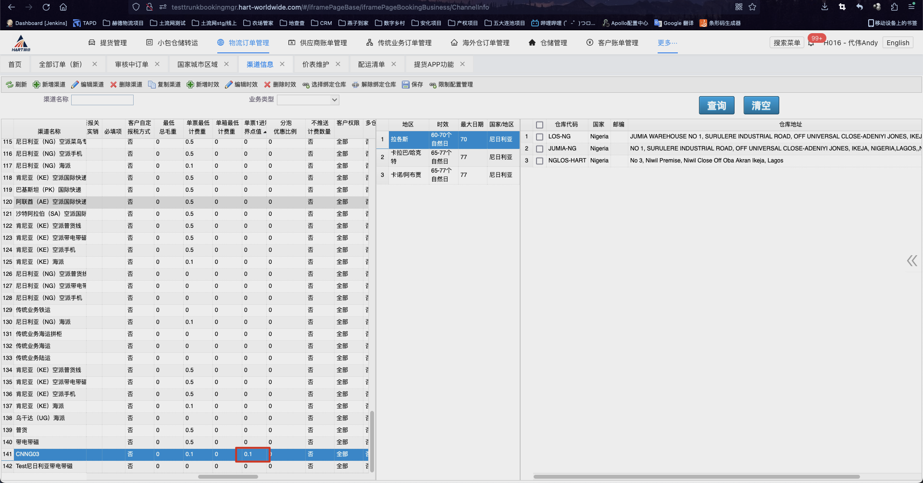Viewport: 923px width, 483px height.
Task: Check the box for LOS-NG warehouse
Action: tap(539, 137)
